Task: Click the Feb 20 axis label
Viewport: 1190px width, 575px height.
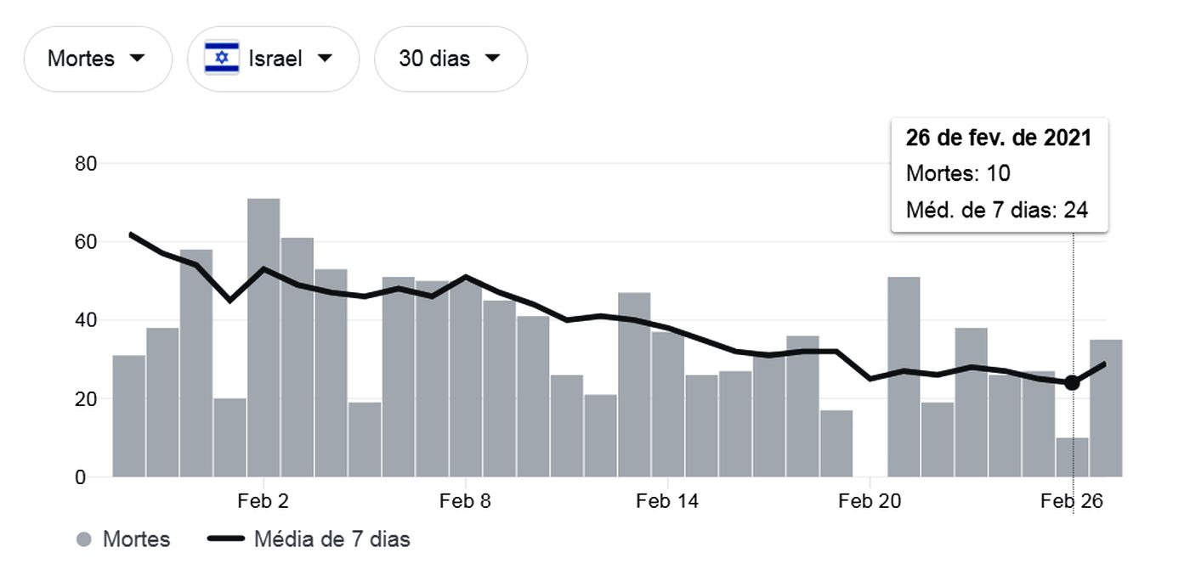Action: point(870,501)
